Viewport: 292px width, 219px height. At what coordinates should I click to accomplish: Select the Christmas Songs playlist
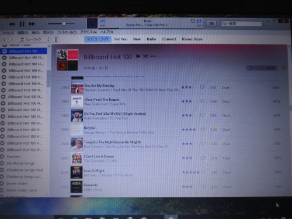point(20,163)
